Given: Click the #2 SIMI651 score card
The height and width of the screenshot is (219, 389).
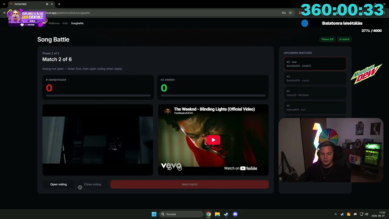Looking at the screenshot, I should click(x=213, y=87).
